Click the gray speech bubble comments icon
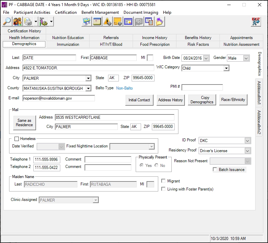 coord(139,22)
